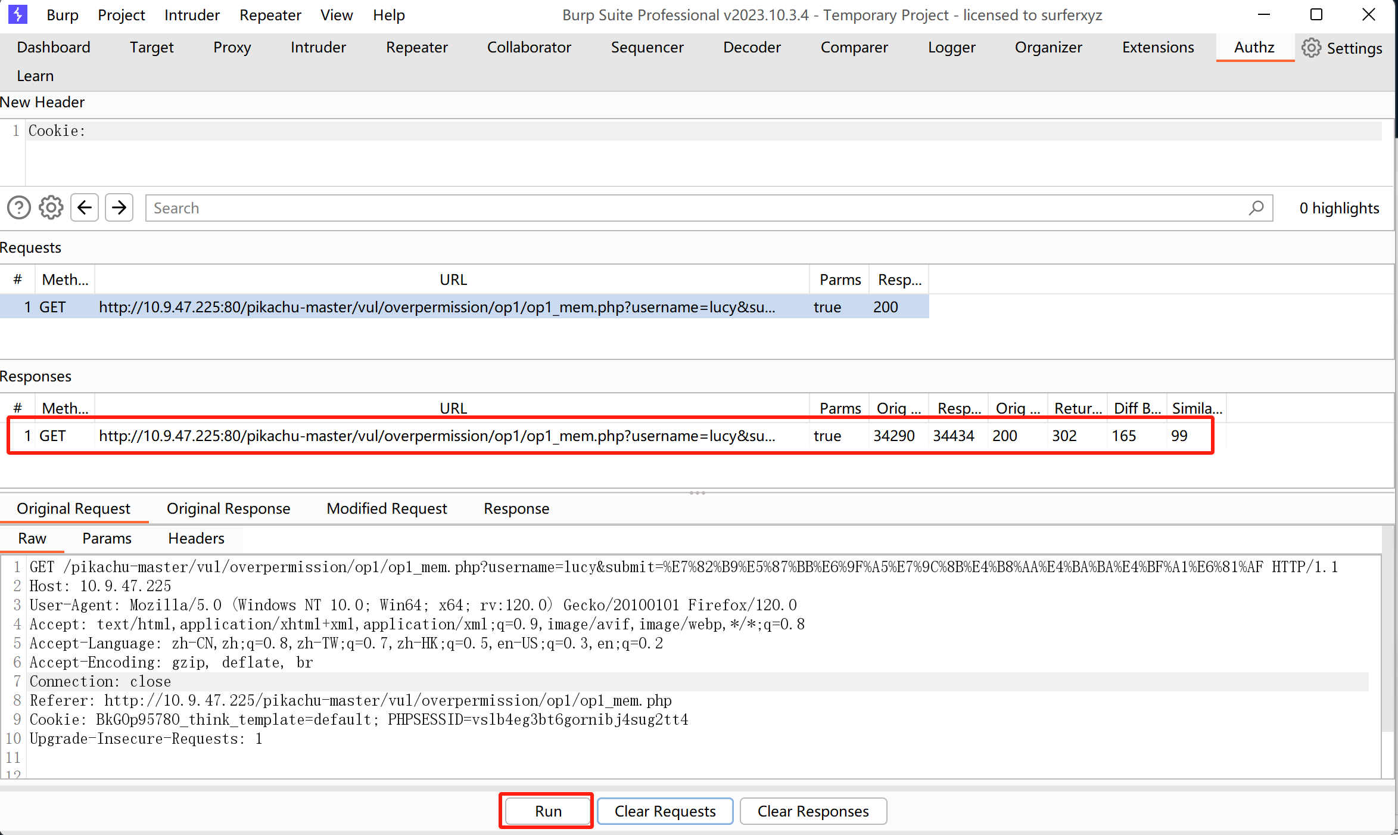Select request row 1 in Requests table
The image size is (1398, 835).
coord(464,307)
